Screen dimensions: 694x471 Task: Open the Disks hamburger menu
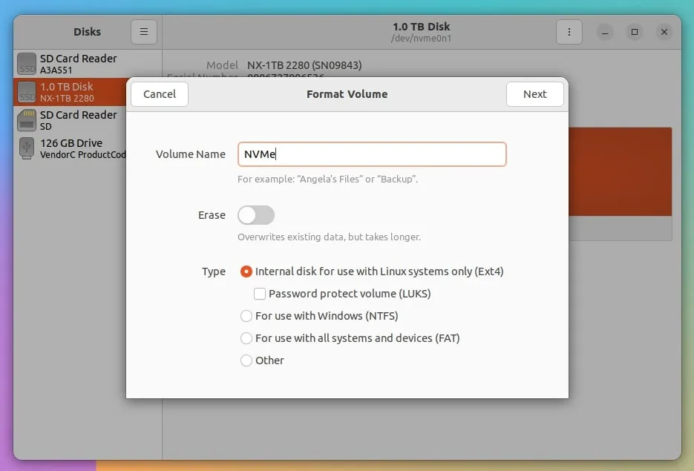144,32
